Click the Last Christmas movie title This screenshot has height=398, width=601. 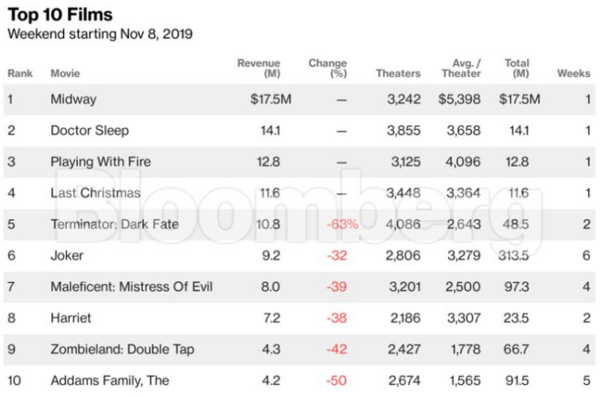[x=95, y=193]
